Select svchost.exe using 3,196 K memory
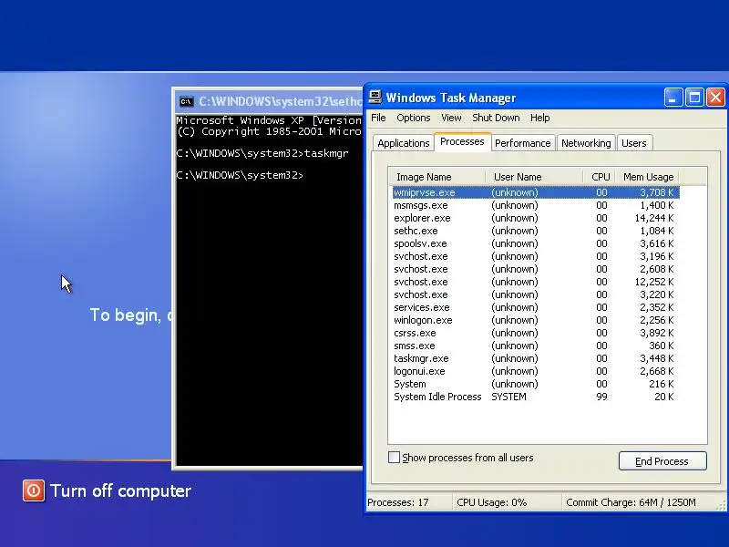729x547 pixels. coord(536,256)
